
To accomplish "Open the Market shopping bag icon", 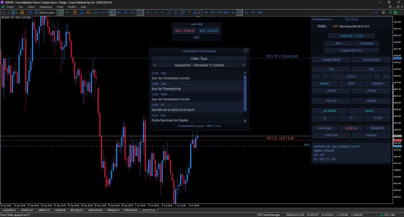I will (x=75, y=12).
